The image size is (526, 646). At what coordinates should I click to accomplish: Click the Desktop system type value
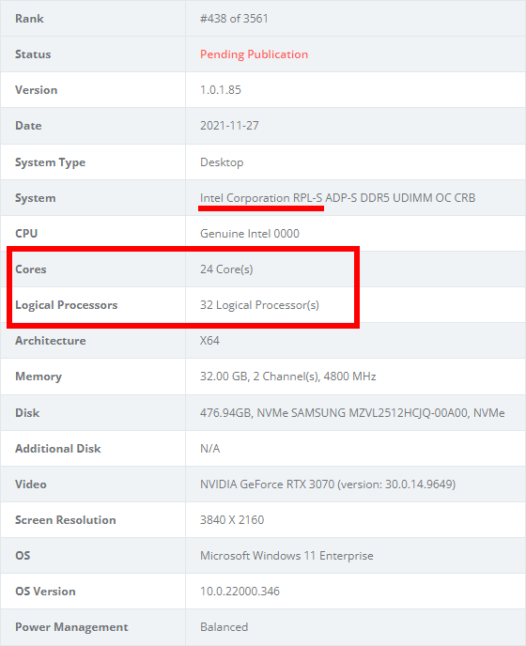[222, 161]
